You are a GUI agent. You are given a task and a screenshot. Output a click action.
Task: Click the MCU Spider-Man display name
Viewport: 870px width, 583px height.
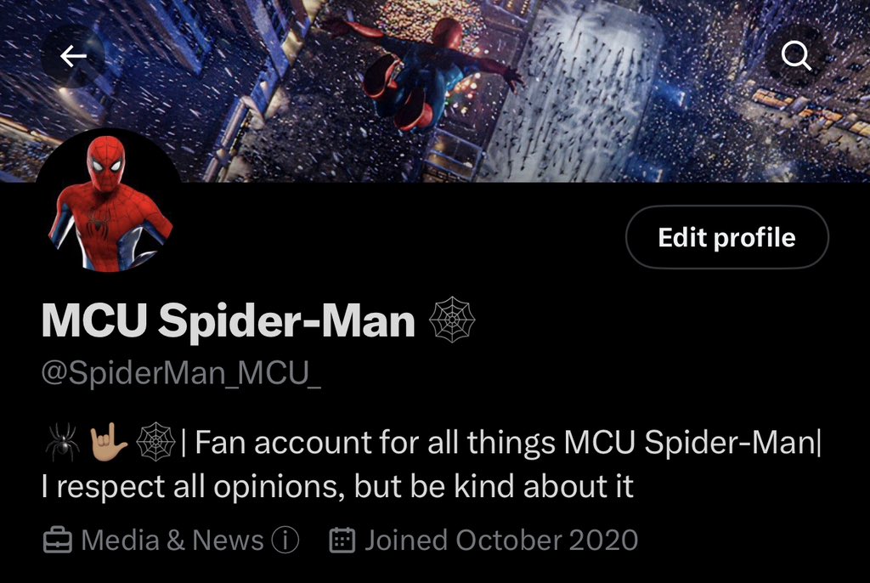click(228, 320)
